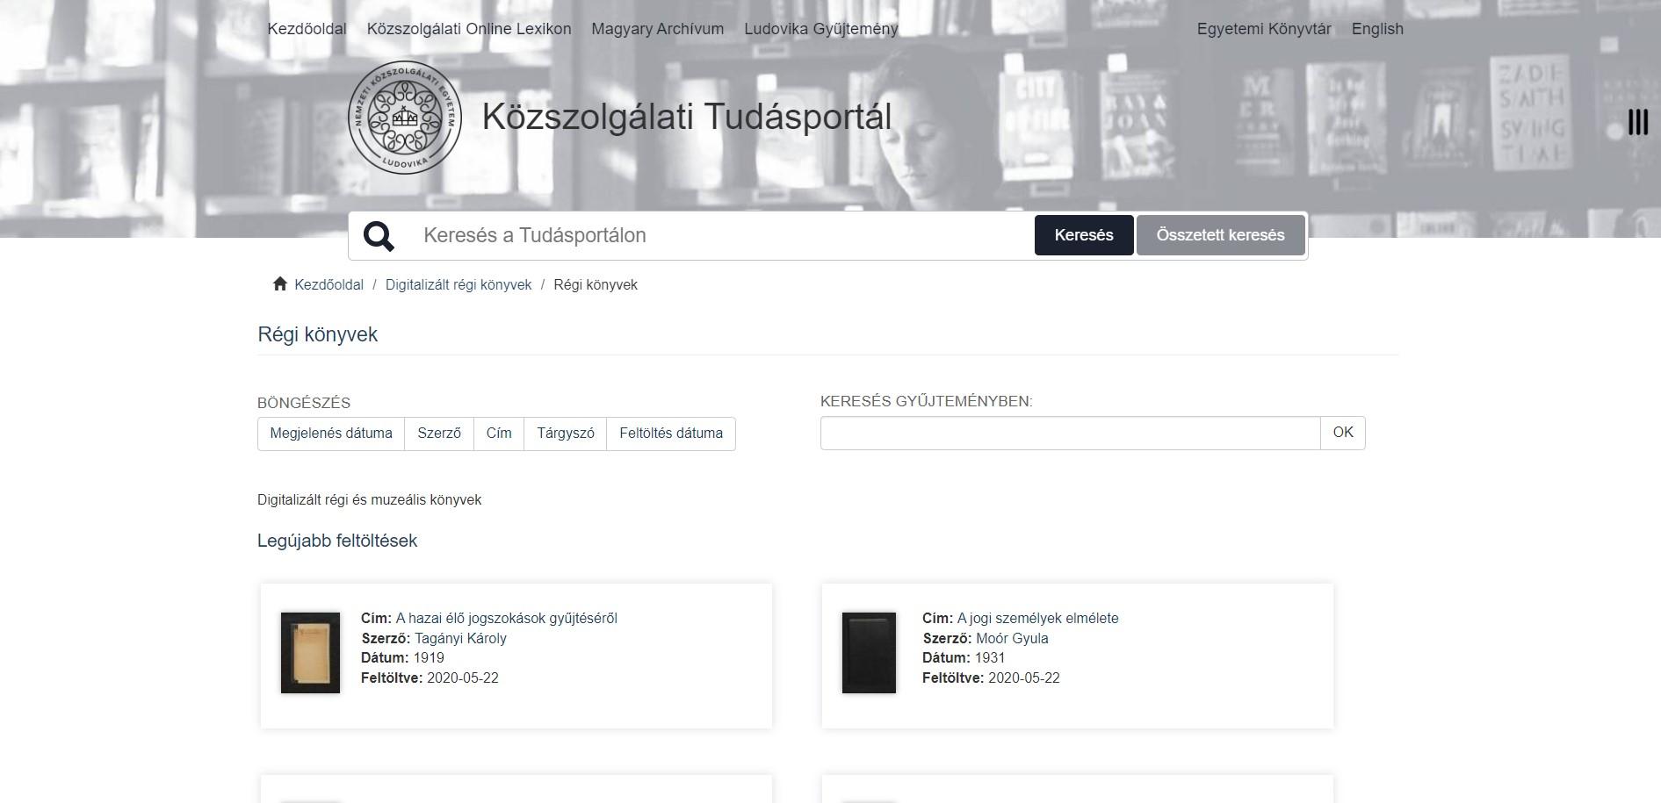The image size is (1661, 803).
Task: Click the Keresés search button
Action: (x=1084, y=235)
